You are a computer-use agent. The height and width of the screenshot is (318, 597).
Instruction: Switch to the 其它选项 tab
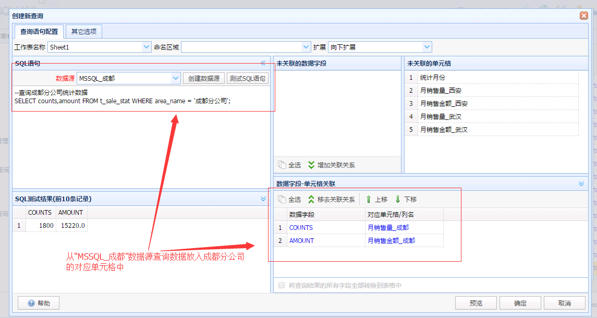click(84, 31)
